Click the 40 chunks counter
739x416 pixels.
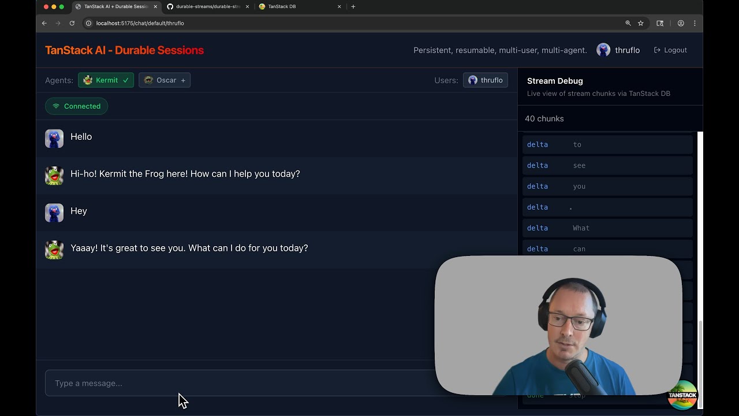pos(544,118)
